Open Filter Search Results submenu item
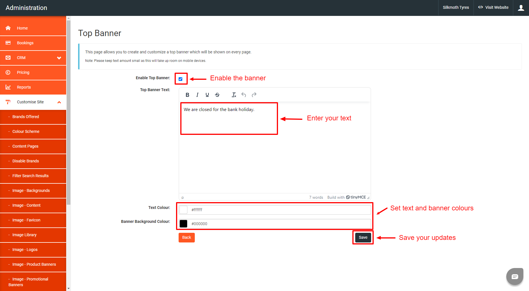 33,176
